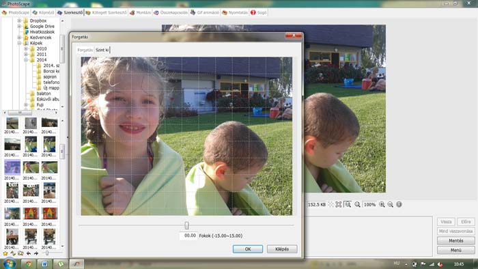
Task: Click the grid pattern icon beside the file size
Action: 331,205
